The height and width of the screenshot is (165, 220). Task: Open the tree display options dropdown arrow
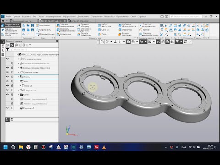[30, 45]
